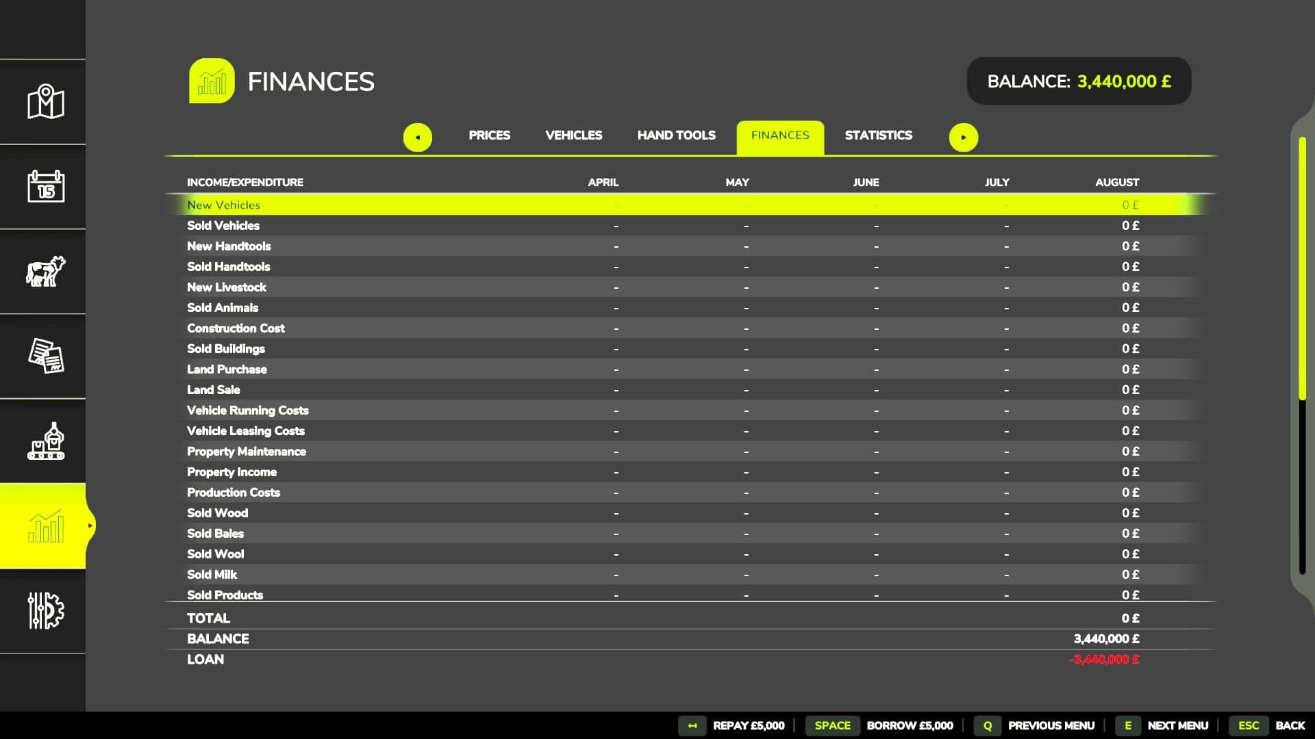Switch to the Prices tab
The width and height of the screenshot is (1315, 739).
tap(489, 135)
